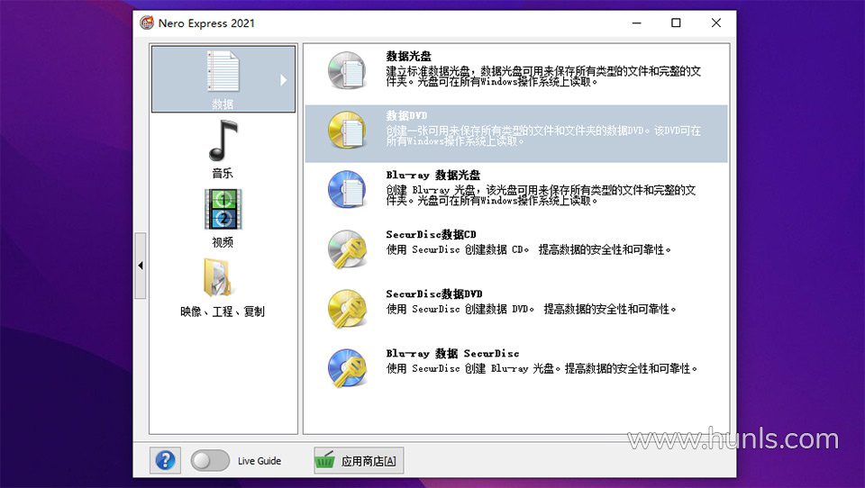Image resolution: width=865 pixels, height=488 pixels.
Task: Toggle the Live Guide switch
Action: click(x=210, y=460)
